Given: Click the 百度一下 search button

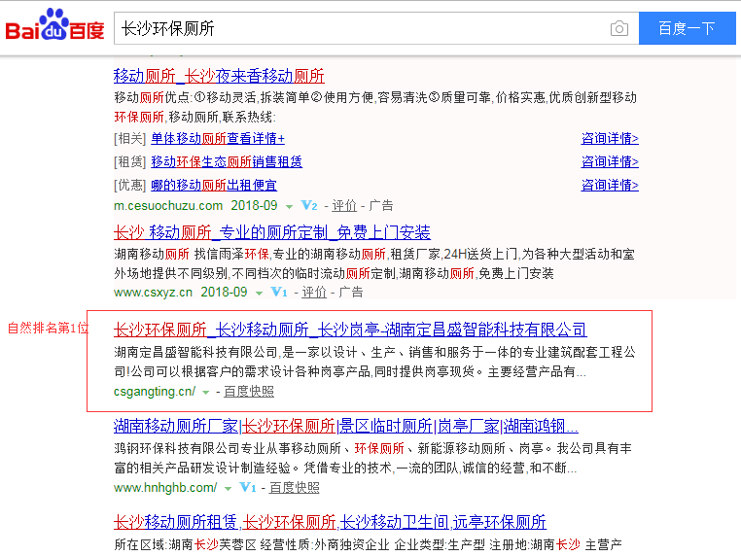Looking at the screenshot, I should click(x=688, y=29).
